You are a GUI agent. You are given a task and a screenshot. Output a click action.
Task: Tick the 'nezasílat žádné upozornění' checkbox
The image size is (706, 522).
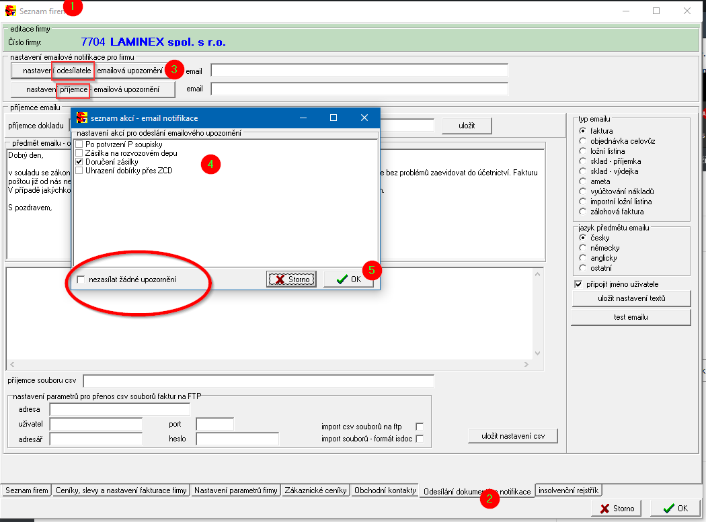81,279
